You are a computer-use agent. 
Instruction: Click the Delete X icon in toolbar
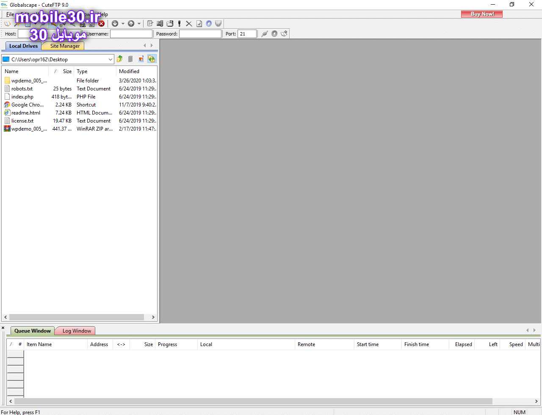tap(189, 24)
